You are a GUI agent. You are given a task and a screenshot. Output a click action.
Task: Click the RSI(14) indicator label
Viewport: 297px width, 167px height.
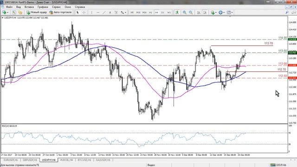[9, 126]
